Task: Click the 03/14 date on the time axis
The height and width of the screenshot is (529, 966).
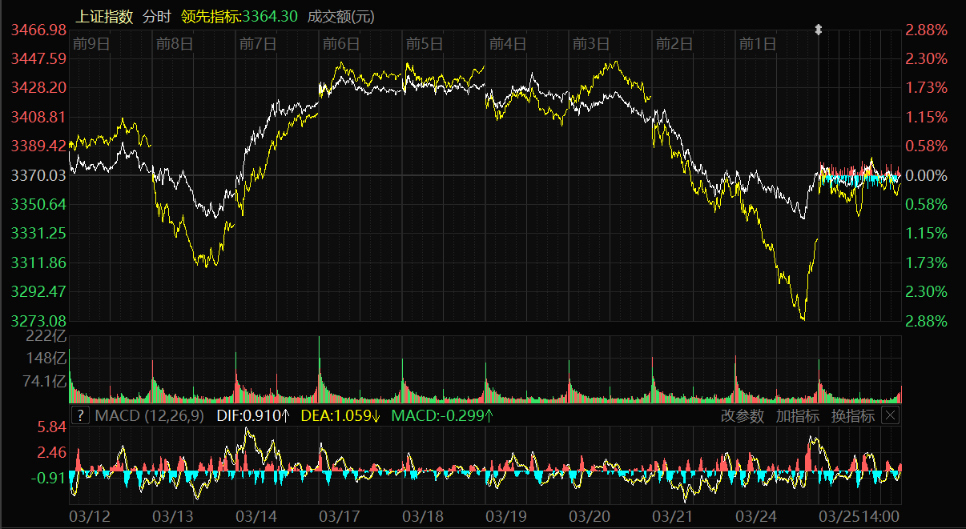Action: (x=256, y=516)
